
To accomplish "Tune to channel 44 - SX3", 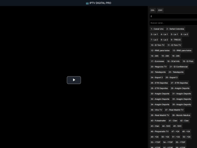I will (x=166, y=126).
